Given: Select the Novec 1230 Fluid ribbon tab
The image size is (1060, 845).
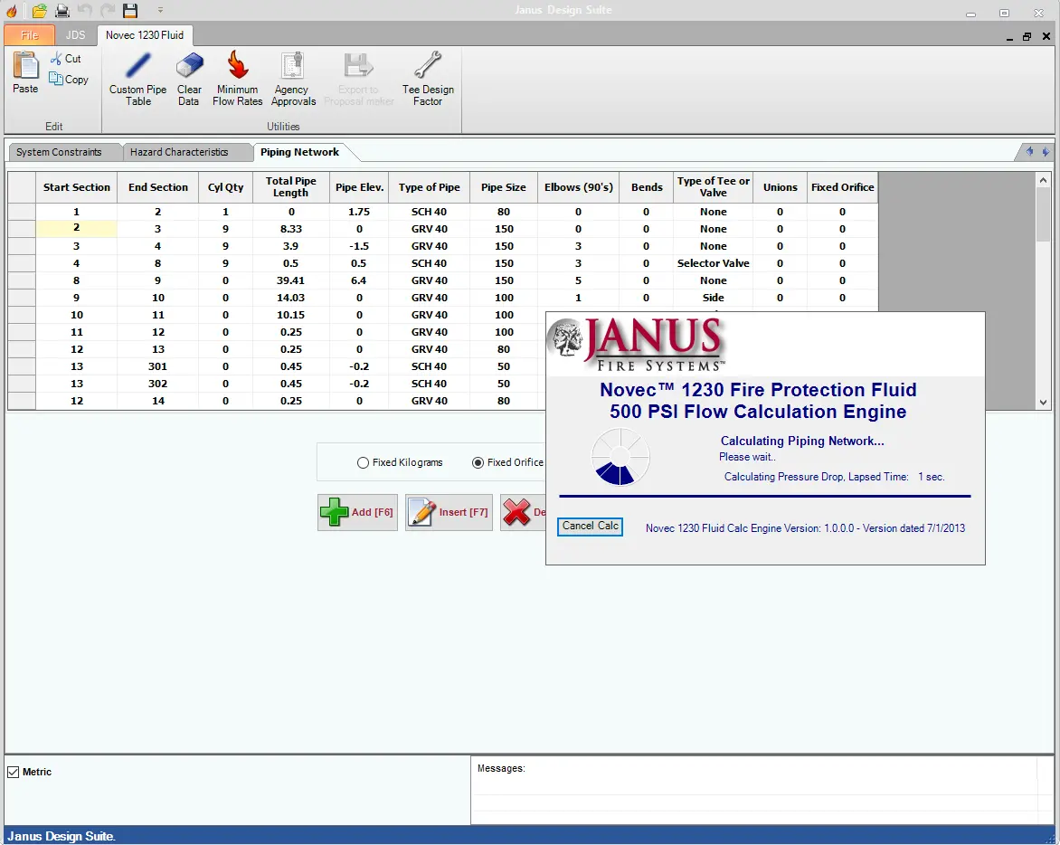Looking at the screenshot, I should point(145,35).
